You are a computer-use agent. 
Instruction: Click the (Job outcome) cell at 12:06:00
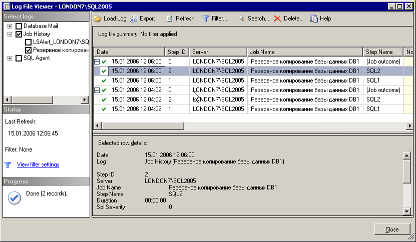(x=383, y=61)
